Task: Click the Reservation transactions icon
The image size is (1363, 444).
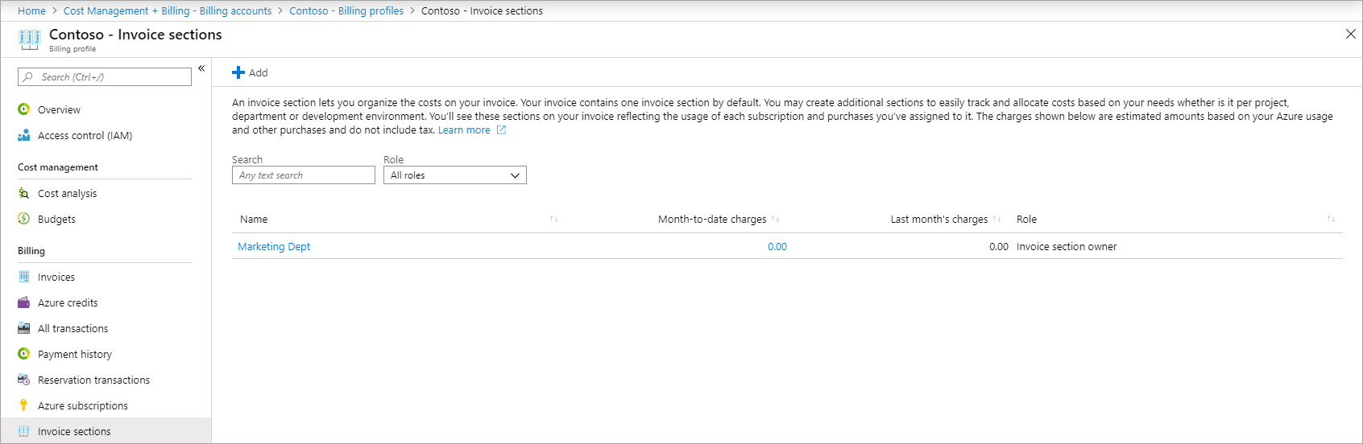Action: tap(24, 380)
